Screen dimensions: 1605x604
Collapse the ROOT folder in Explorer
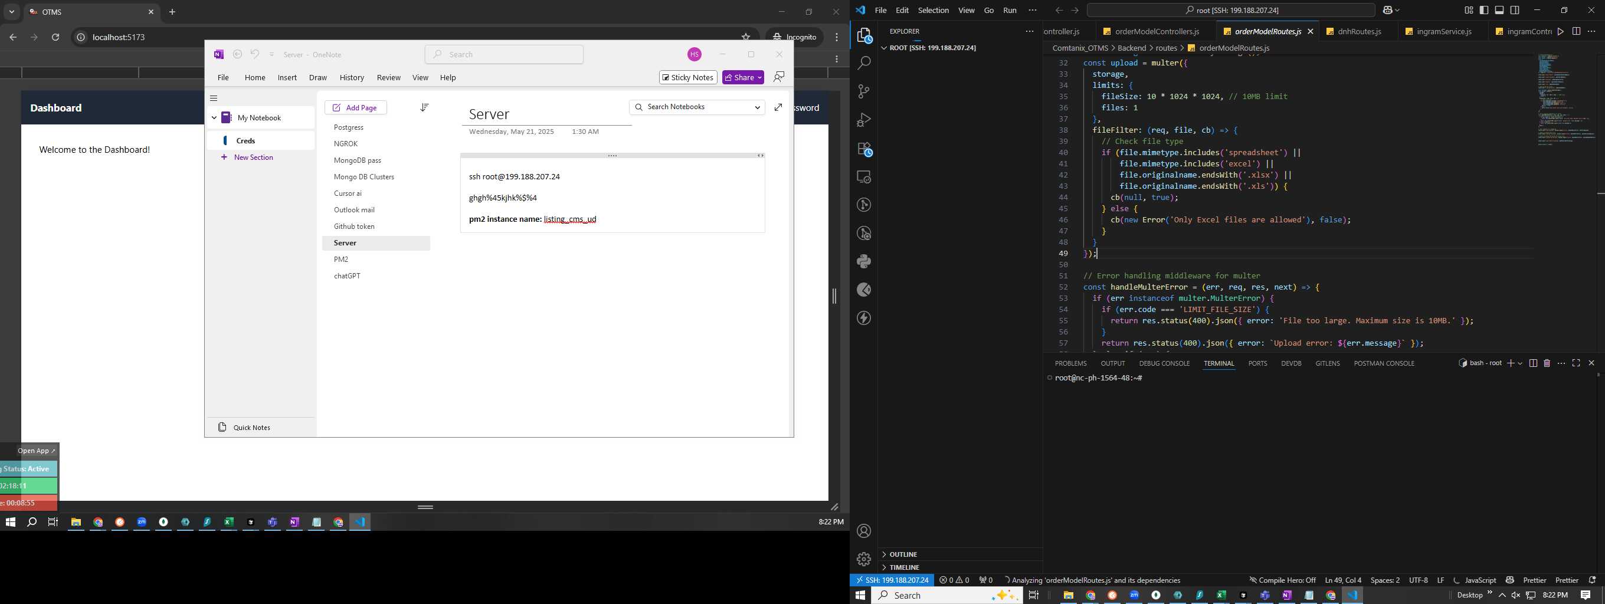[x=883, y=48]
